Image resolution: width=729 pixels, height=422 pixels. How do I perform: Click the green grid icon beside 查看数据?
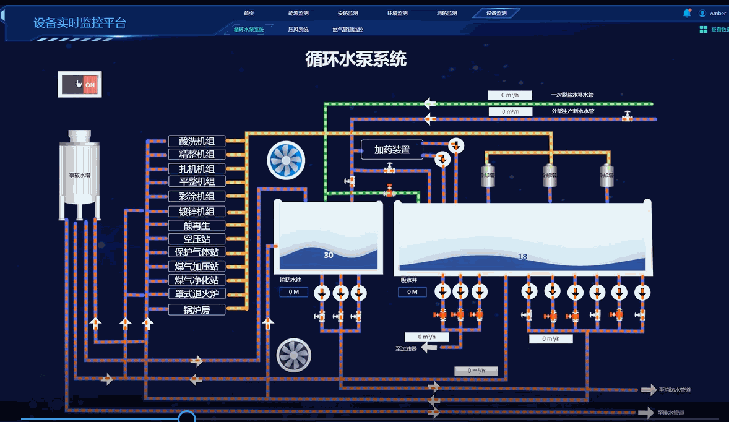tap(703, 29)
